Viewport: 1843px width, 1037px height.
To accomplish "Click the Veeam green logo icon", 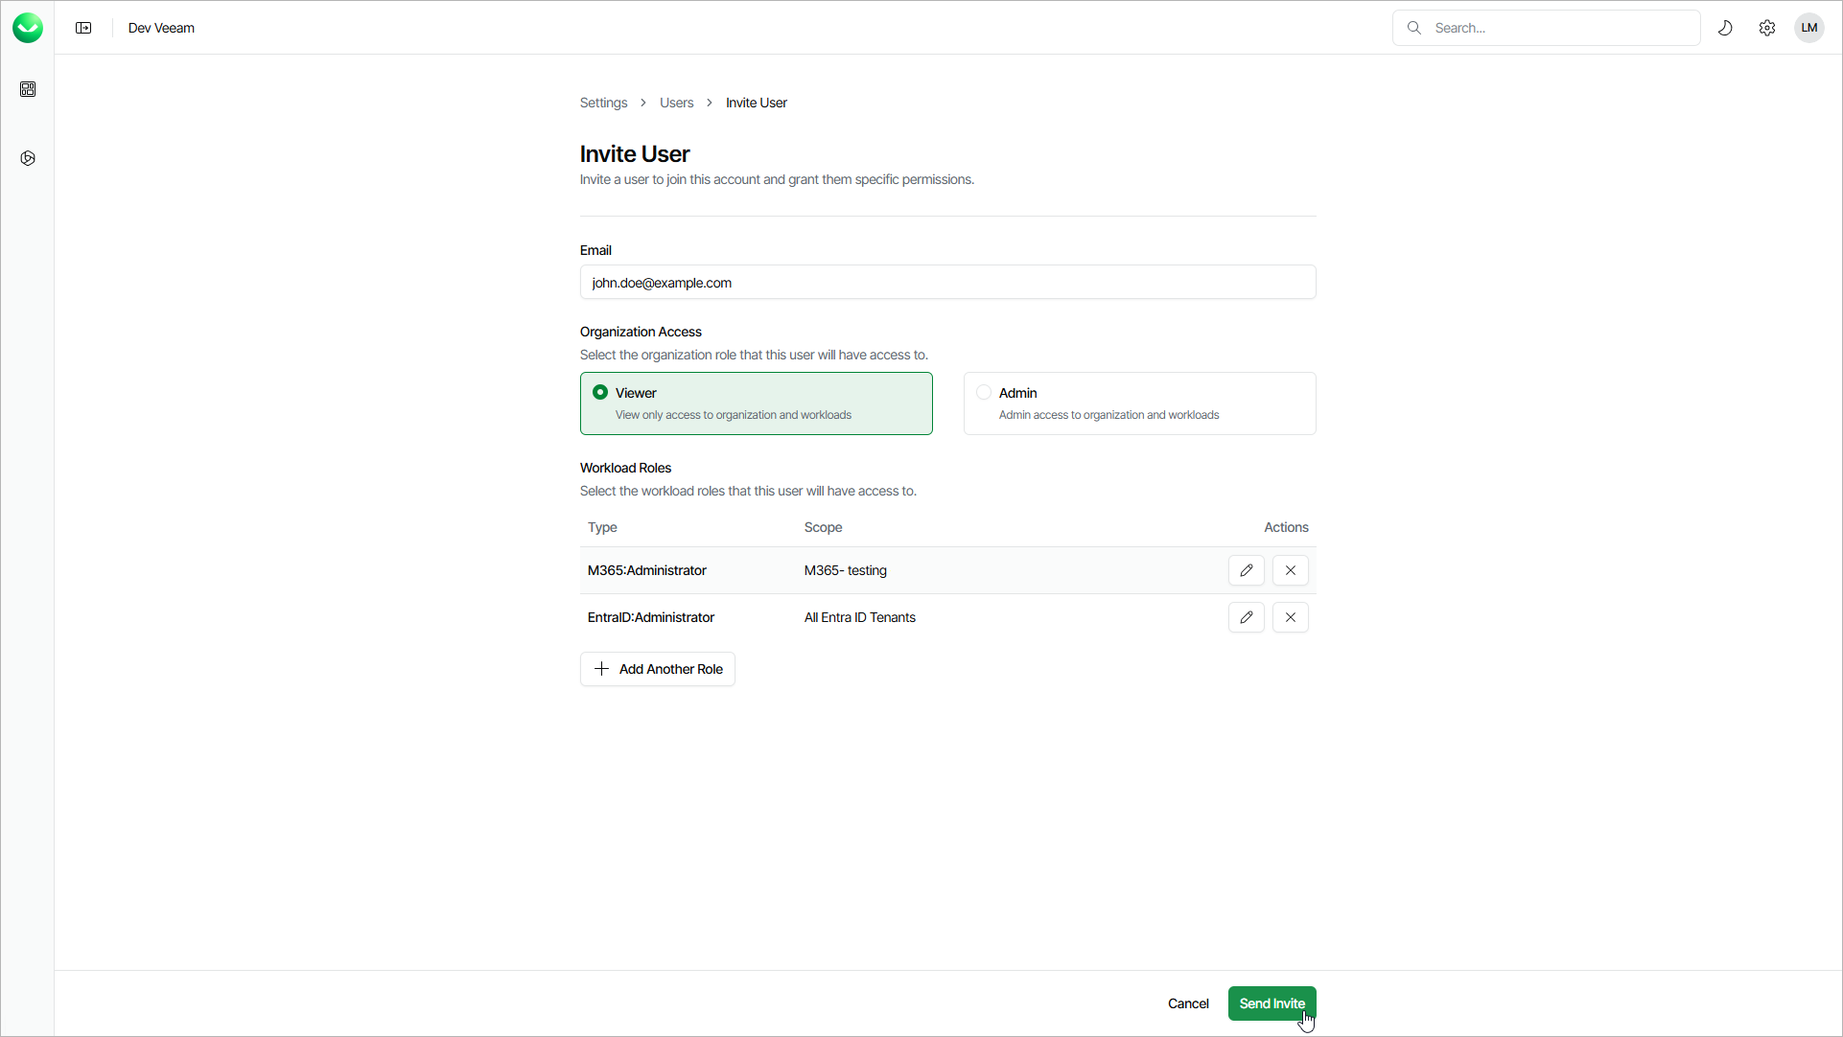I will (x=28, y=28).
